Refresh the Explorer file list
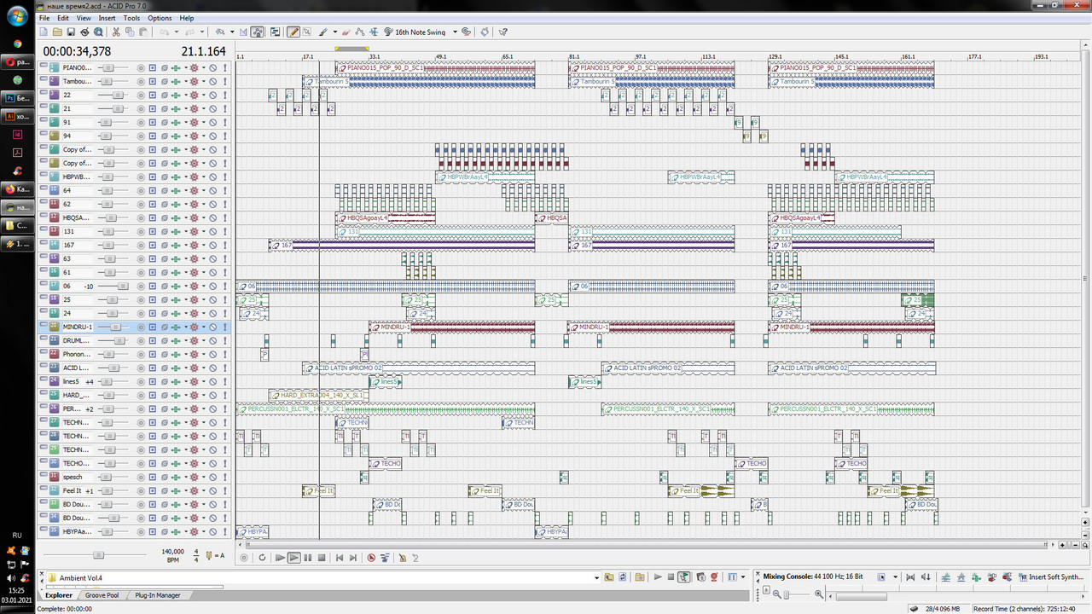The image size is (1092, 614). (x=623, y=577)
